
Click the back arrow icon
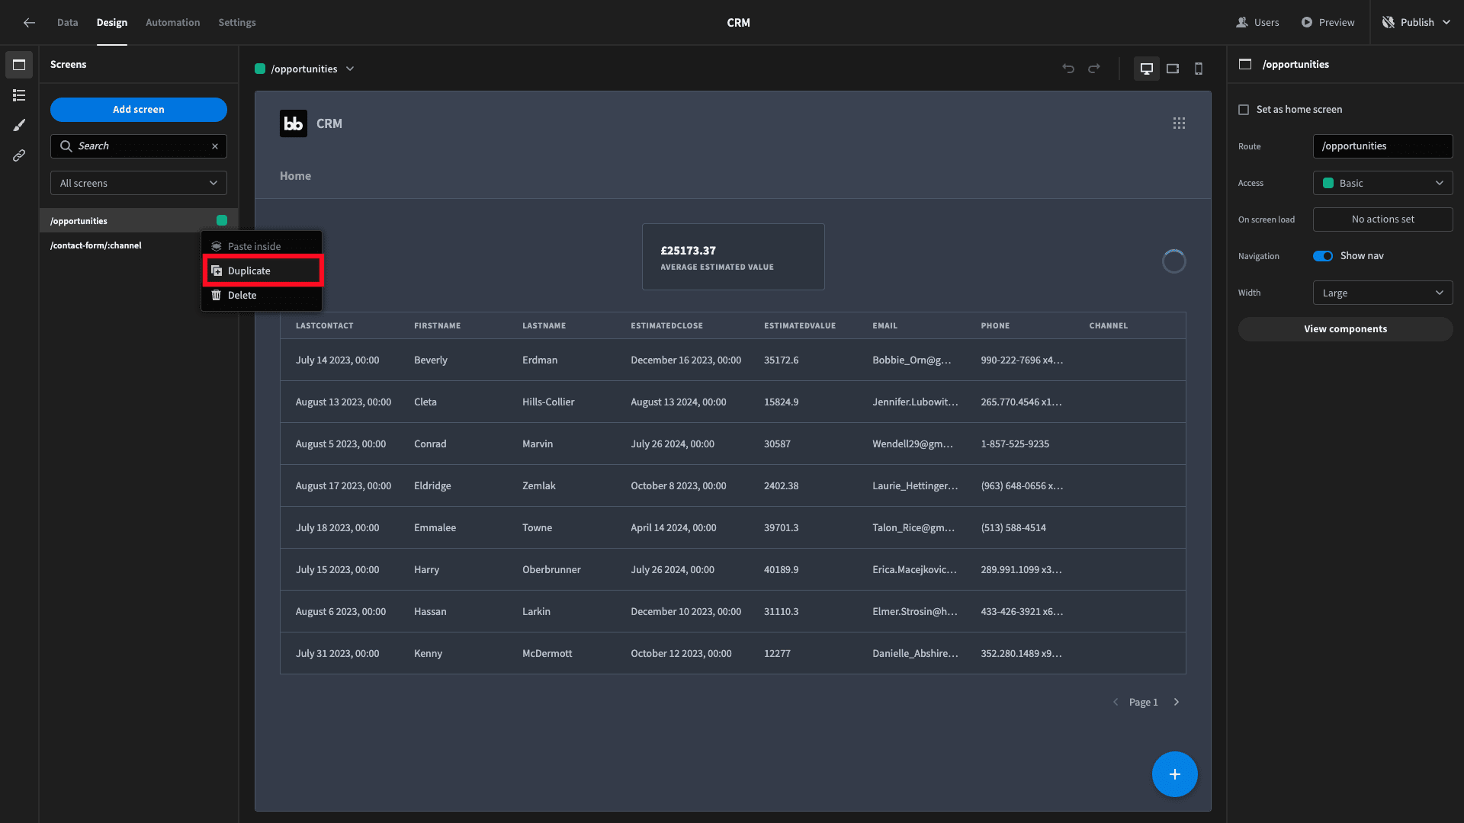(29, 23)
